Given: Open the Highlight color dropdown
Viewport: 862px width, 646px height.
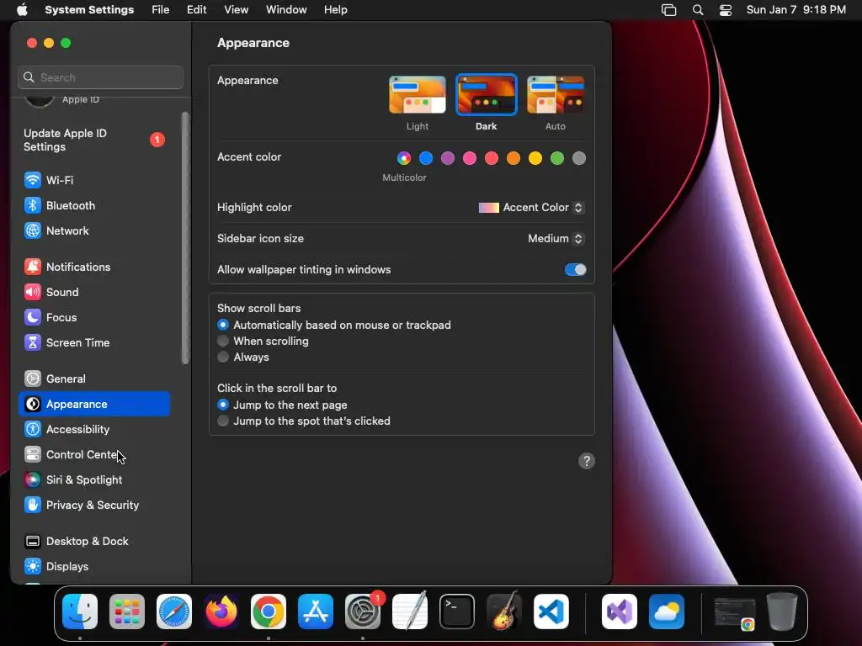Looking at the screenshot, I should click(x=531, y=208).
